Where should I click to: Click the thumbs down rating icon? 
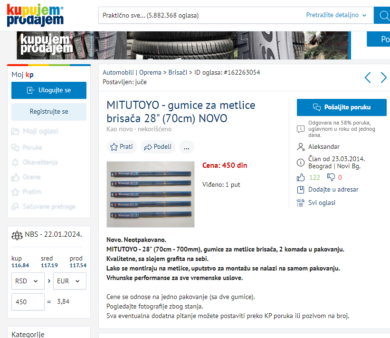(x=331, y=177)
